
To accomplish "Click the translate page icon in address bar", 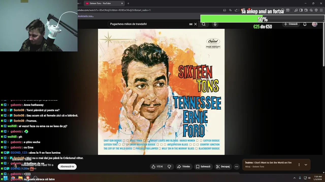I will pos(230,10).
